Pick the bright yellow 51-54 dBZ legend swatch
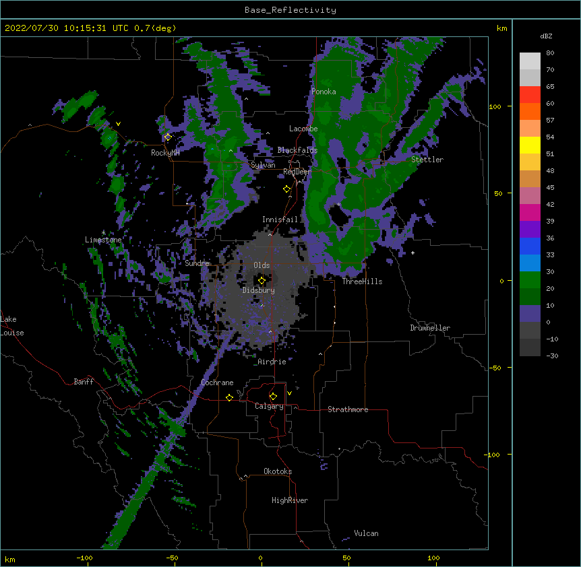Viewport: 581px width, 567px height. [x=530, y=145]
